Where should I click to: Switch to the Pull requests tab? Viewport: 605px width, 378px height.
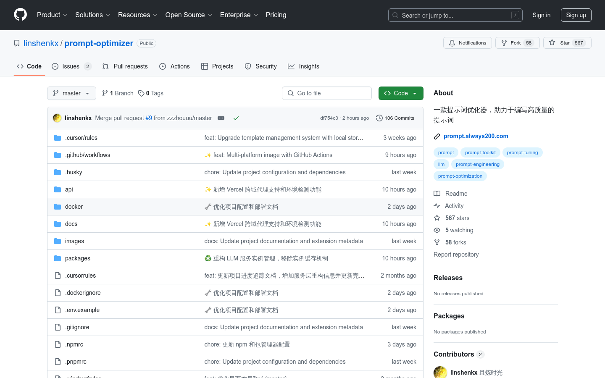coord(125,66)
